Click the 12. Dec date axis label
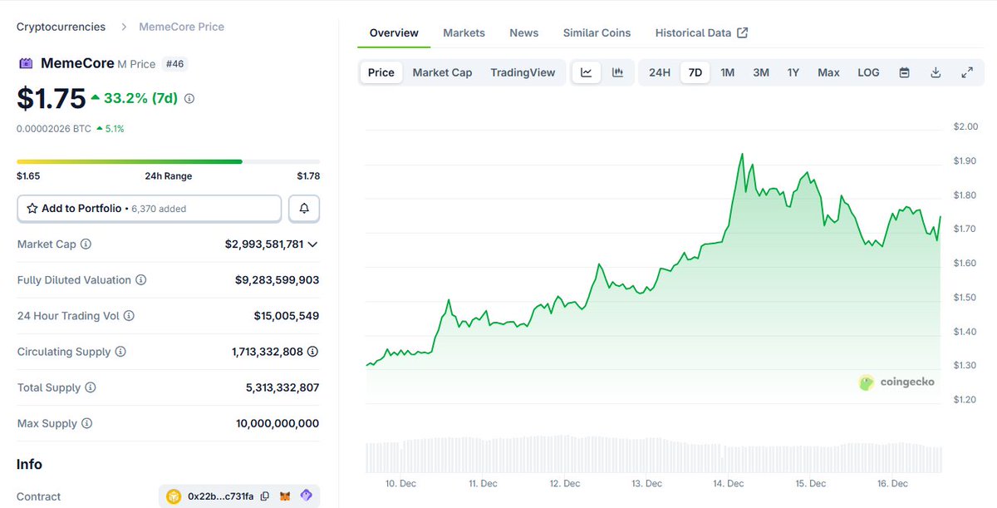This screenshot has height=508, width=997. 565,484
